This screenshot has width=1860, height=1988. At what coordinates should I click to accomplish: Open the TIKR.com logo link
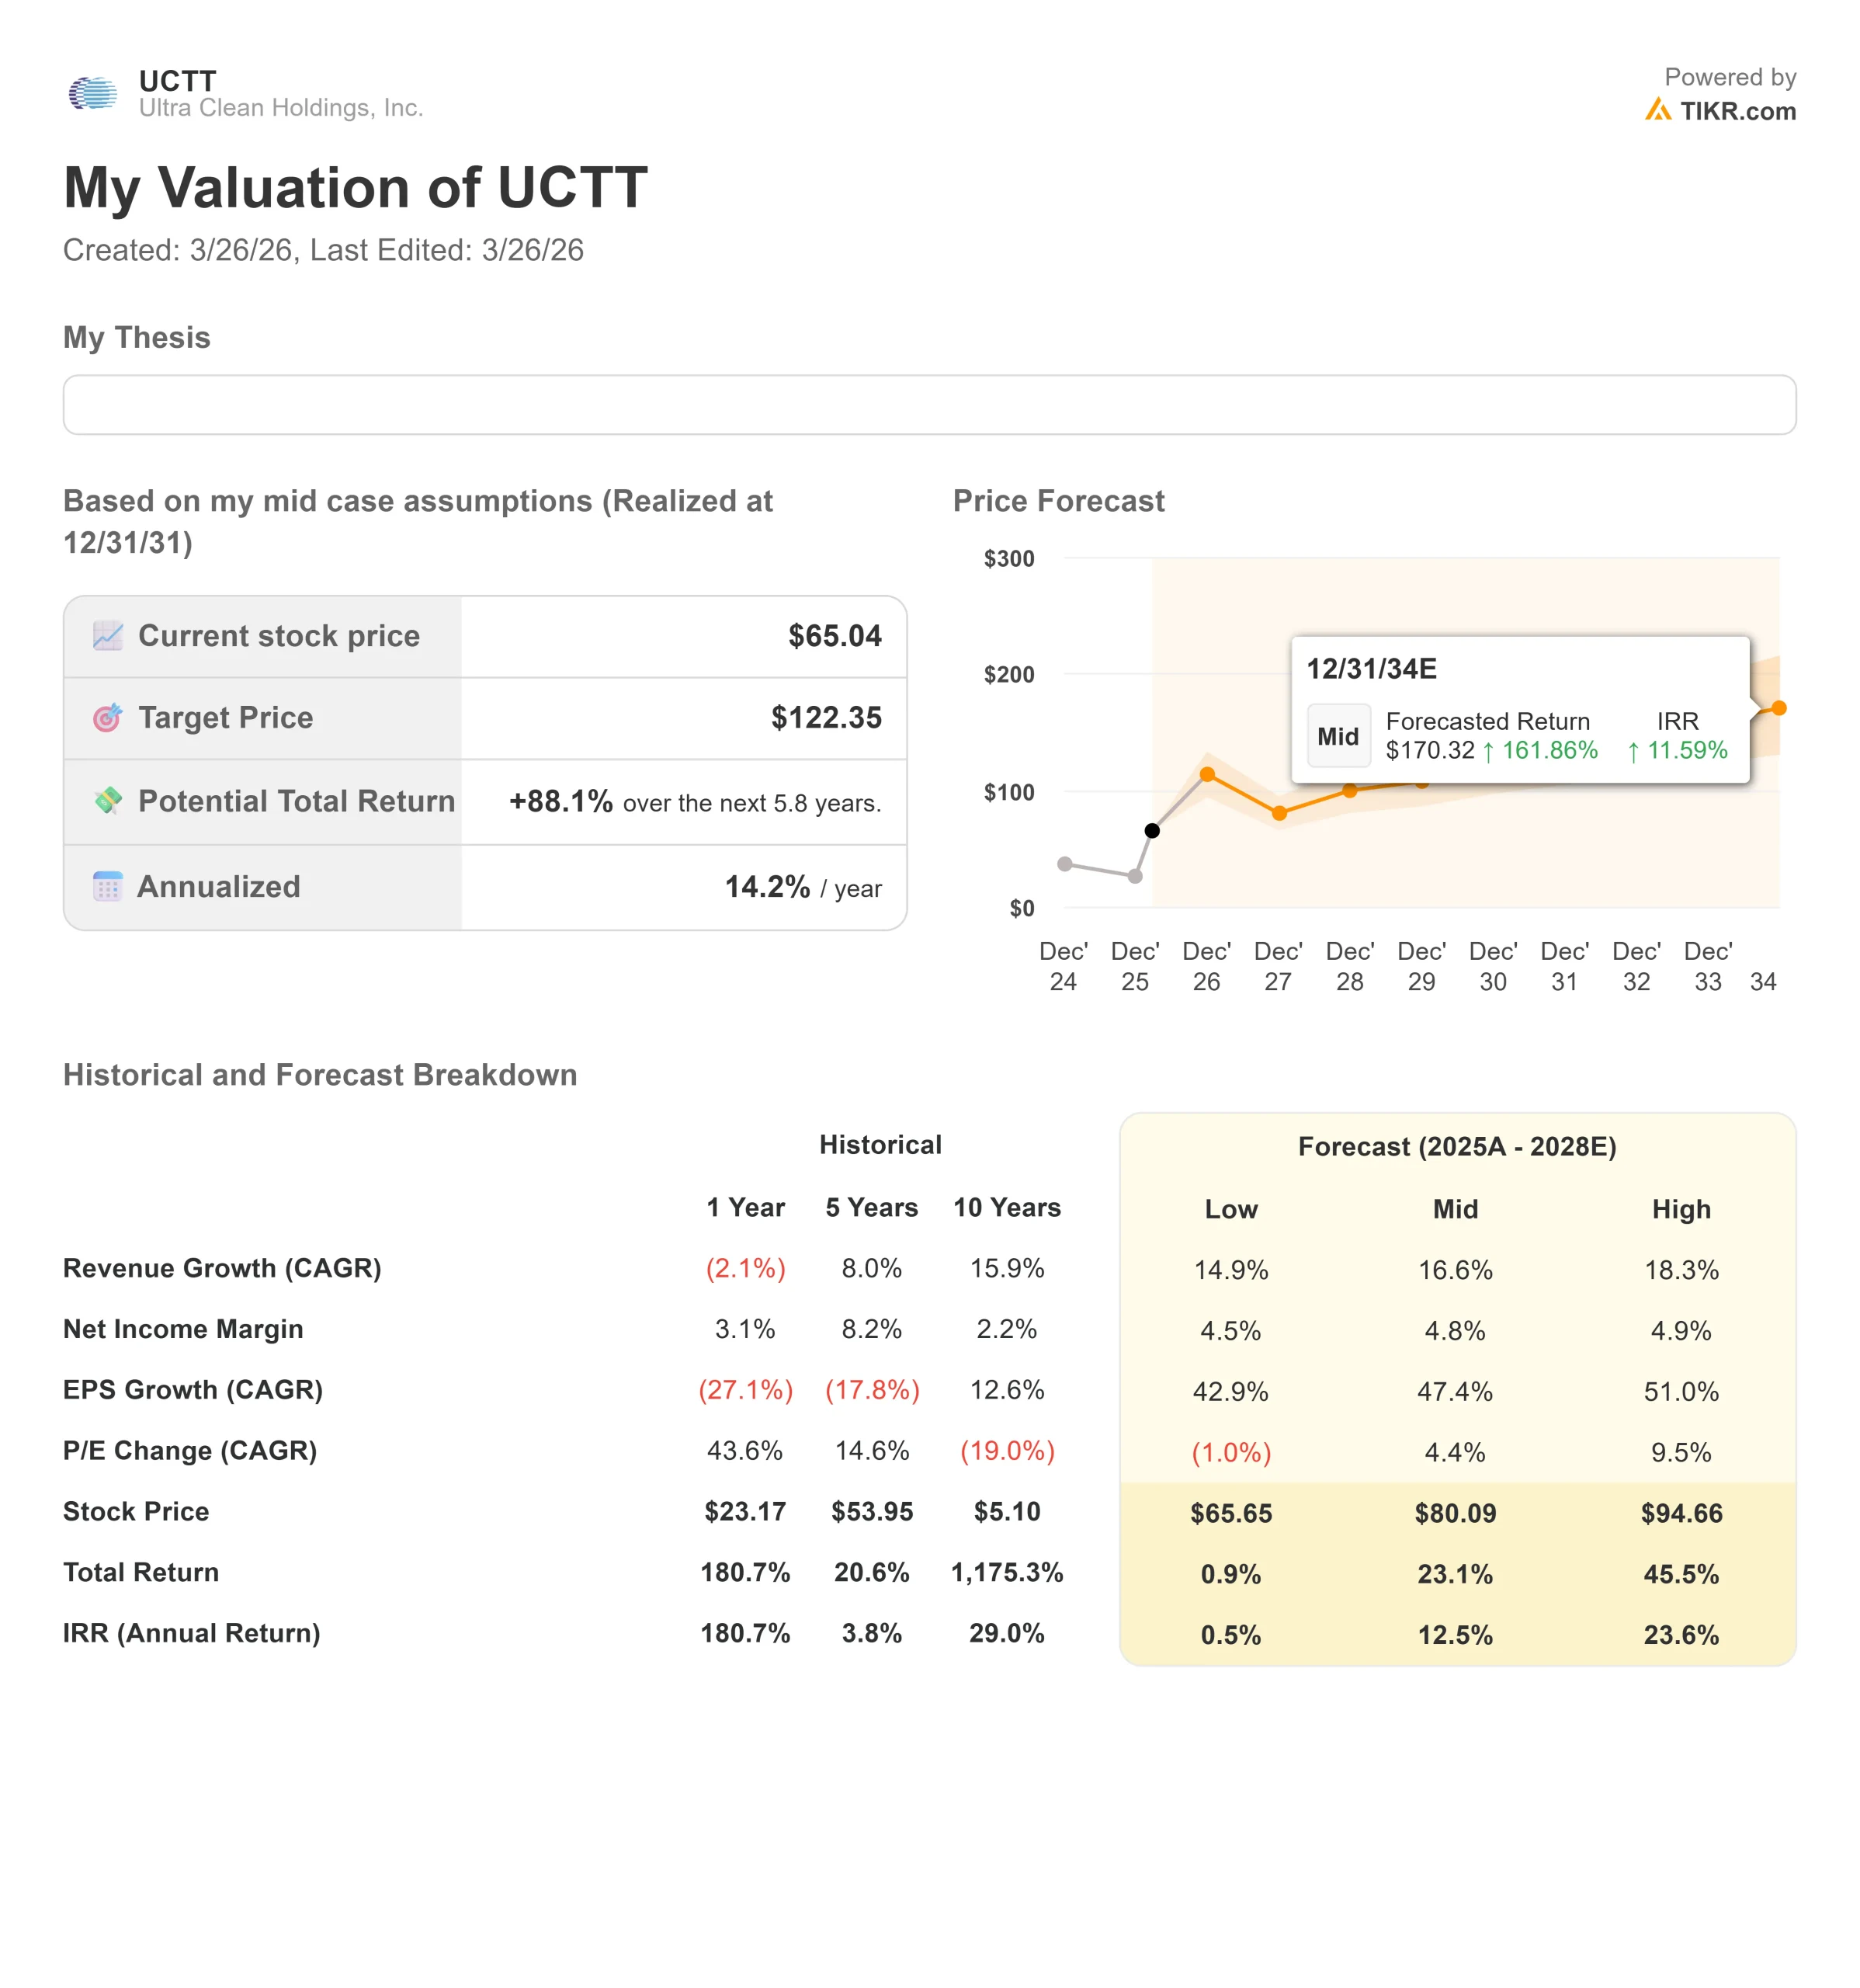(x=1720, y=110)
